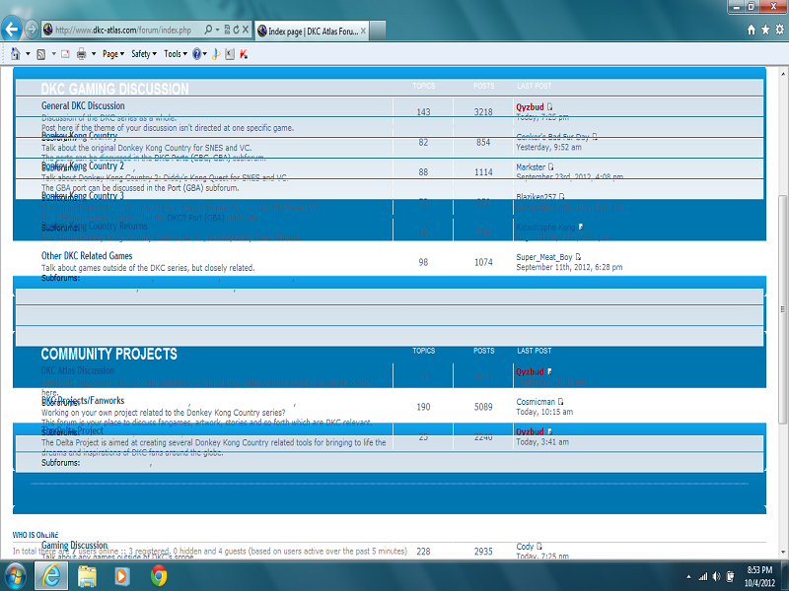Visit Super_Meat_Boy's profile link

pos(543,257)
